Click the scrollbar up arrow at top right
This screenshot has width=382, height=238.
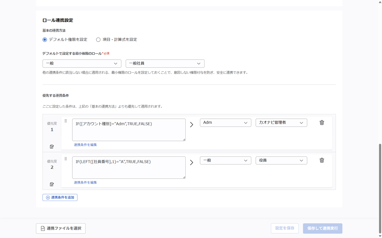(x=380, y=2)
